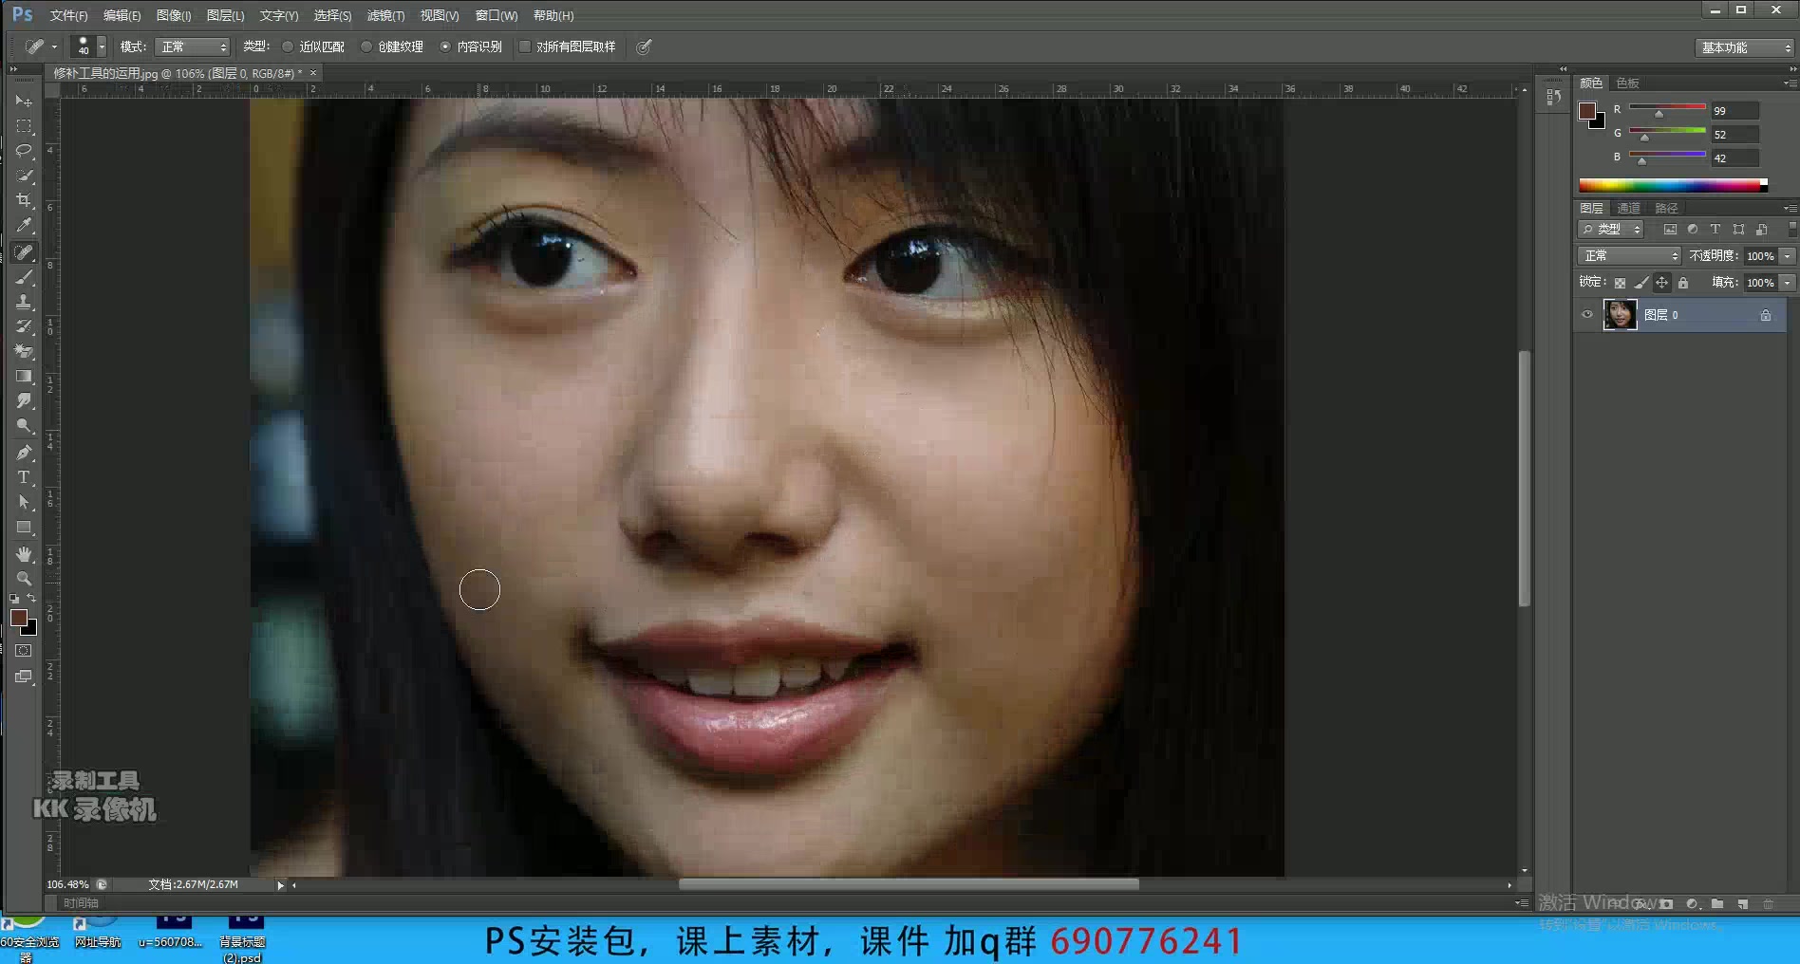Enable 对所有图层取样 checkbox
The image size is (1800, 964).
click(x=524, y=46)
